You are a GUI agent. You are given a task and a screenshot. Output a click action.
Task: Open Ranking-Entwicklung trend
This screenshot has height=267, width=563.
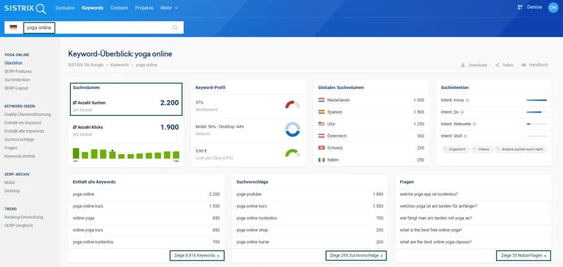tap(24, 217)
